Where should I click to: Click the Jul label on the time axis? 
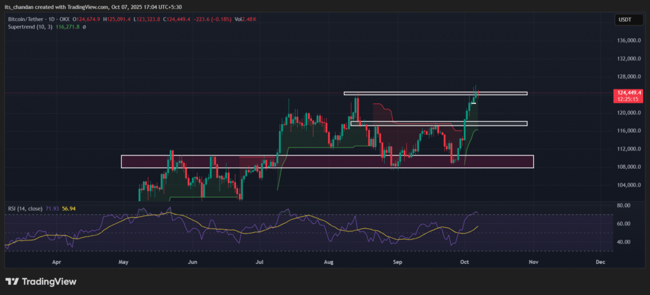point(259,261)
